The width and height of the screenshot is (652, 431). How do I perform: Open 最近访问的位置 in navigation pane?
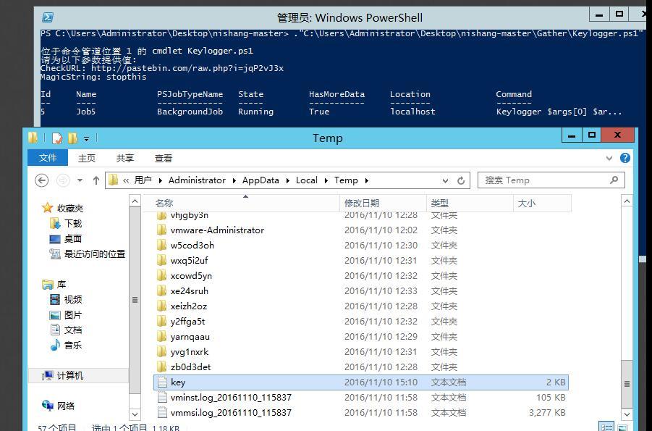pos(94,254)
